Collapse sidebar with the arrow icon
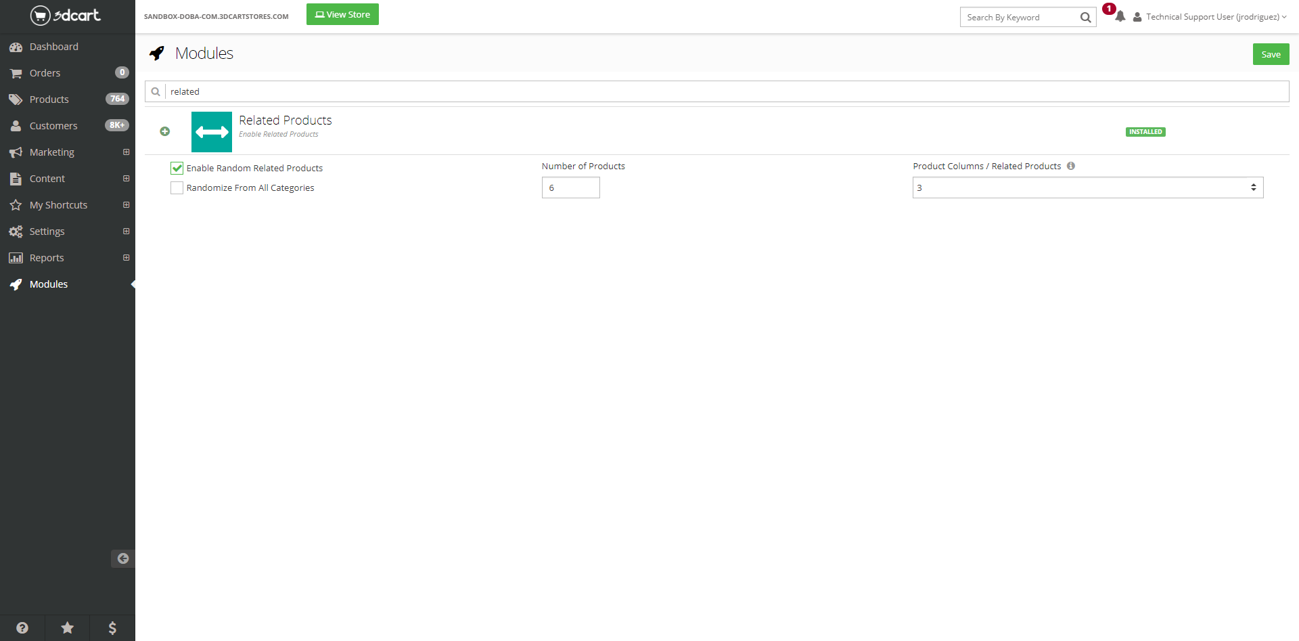 click(x=122, y=558)
